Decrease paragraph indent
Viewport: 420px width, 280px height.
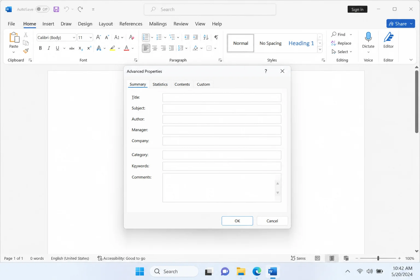(x=187, y=37)
